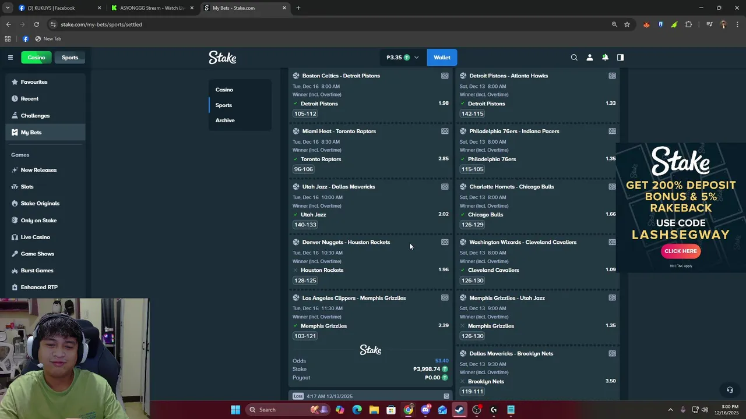The width and height of the screenshot is (746, 419).
Task: Open the Windows Start menu
Action: click(235, 410)
